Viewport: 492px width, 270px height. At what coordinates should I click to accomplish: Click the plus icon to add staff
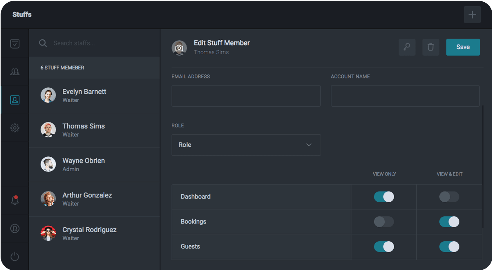tap(472, 15)
